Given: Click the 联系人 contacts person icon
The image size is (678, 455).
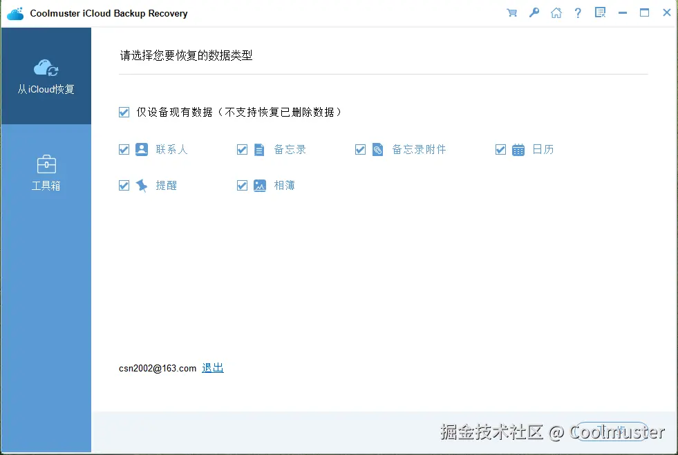Looking at the screenshot, I should pos(140,149).
